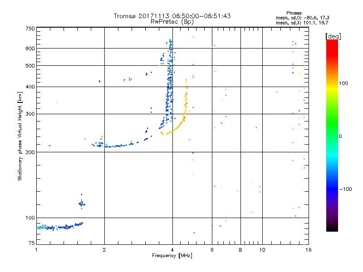Click the green zone of the phase colorbar
This screenshot has width=363, height=272.
[x=332, y=122]
